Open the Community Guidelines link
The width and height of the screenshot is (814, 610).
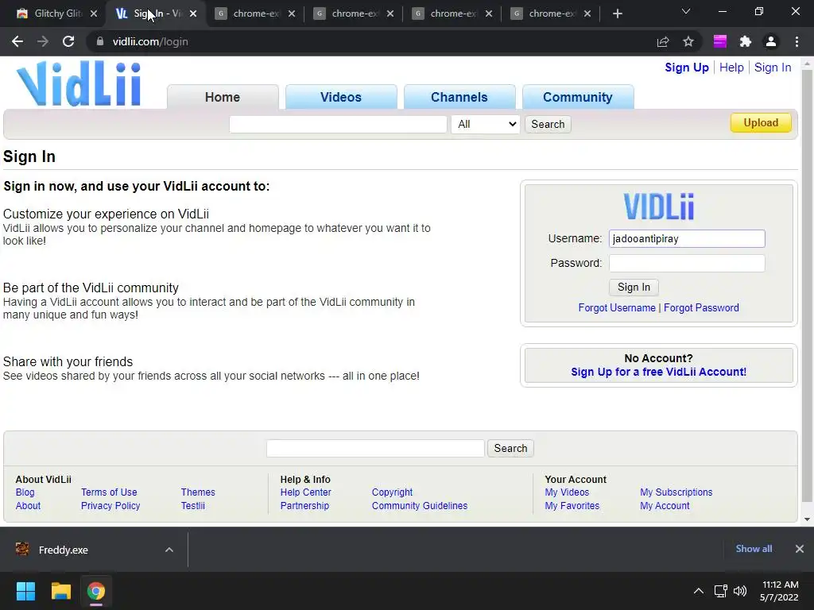tap(420, 506)
